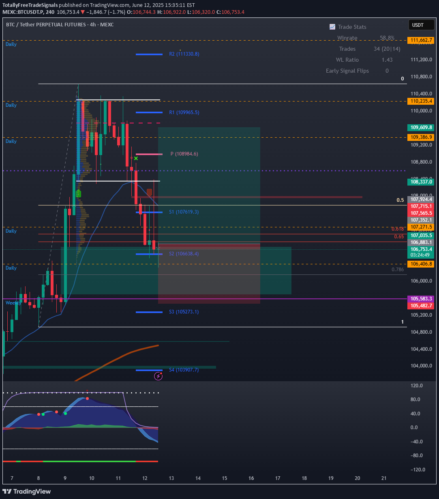Image resolution: width=439 pixels, height=499 pixels.
Task: Click the 106,406.8 orange price tag
Action: point(421,264)
